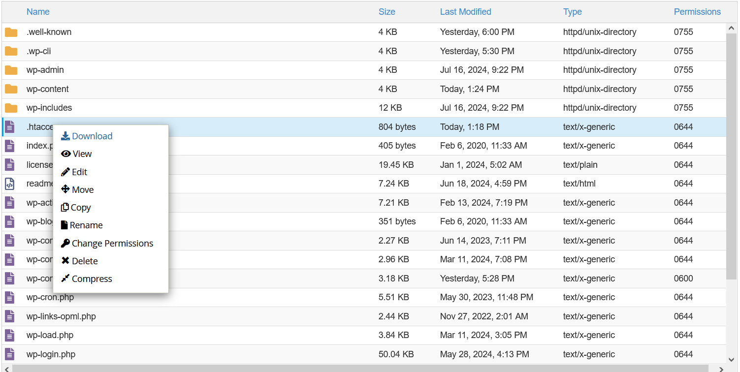Click the 50.04 KB size cell
This screenshot has height=372, width=740.
click(396, 354)
